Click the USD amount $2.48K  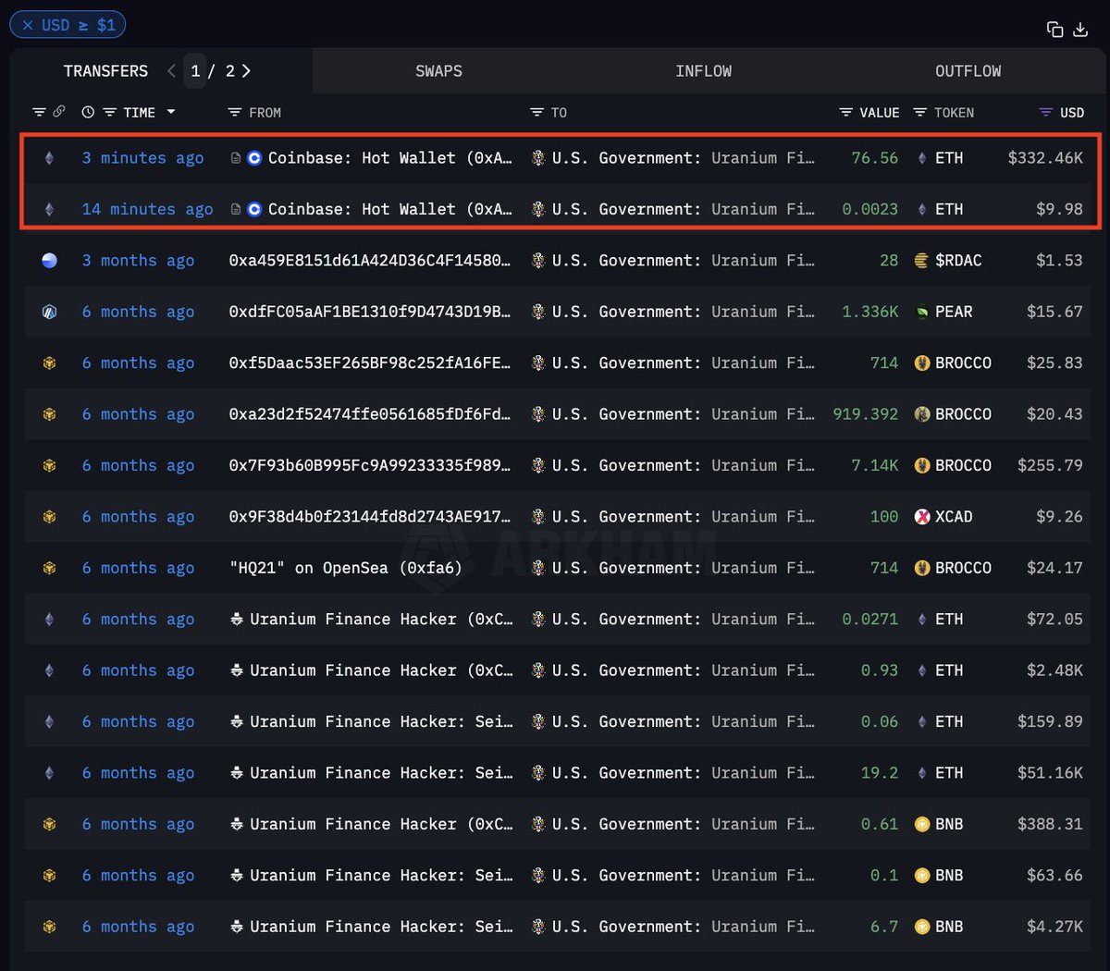(x=1054, y=670)
